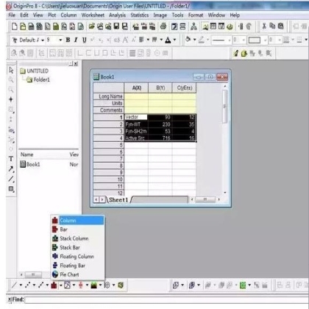Click the cell containing 230
Viewport: 309px width, 309px height.
tap(160, 124)
